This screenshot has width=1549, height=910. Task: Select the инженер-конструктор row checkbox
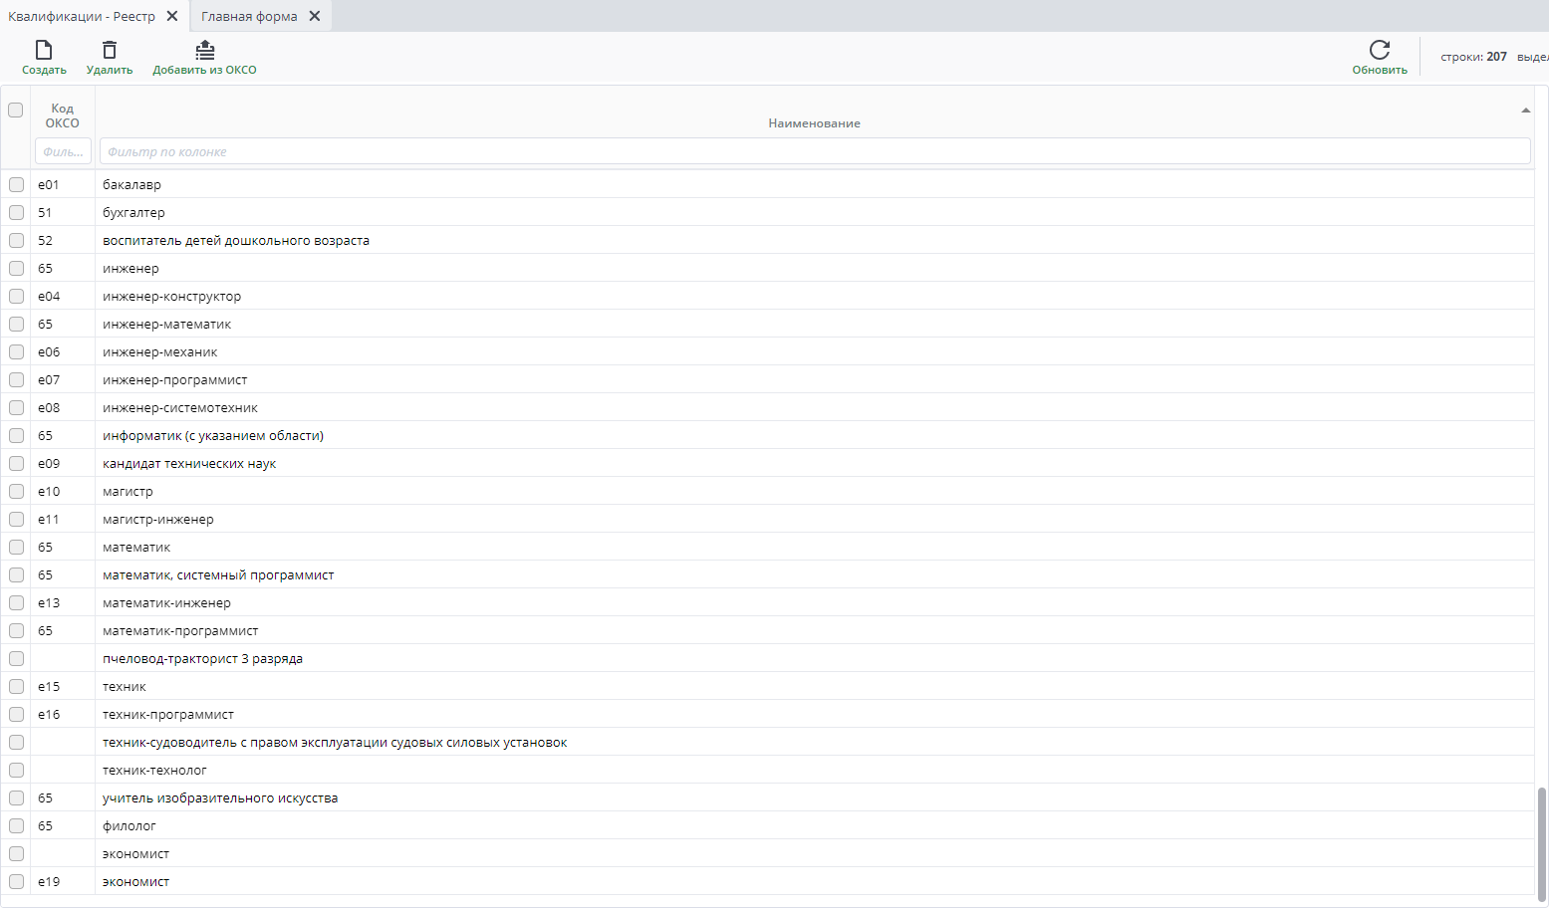click(16, 296)
